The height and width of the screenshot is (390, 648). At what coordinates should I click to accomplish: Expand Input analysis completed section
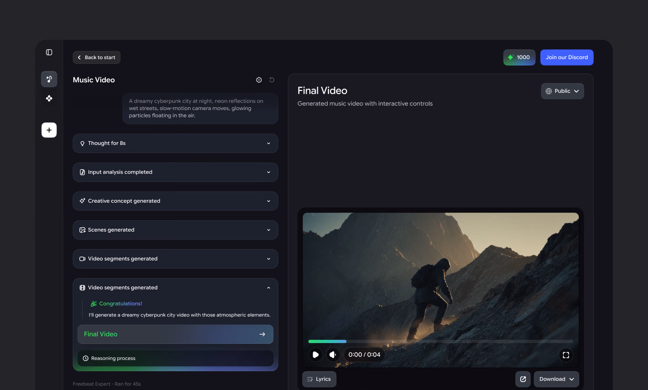pos(175,172)
